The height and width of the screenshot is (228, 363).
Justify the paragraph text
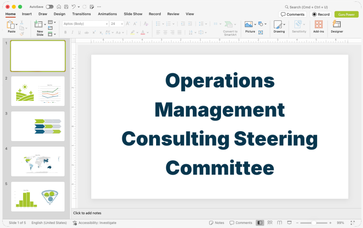179,33
